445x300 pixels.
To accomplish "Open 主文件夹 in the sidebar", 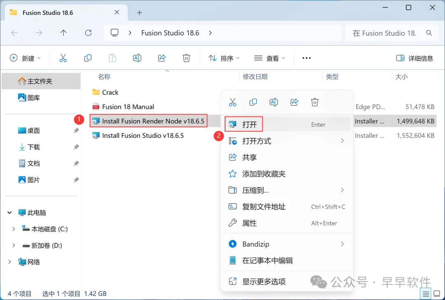I will click(41, 81).
